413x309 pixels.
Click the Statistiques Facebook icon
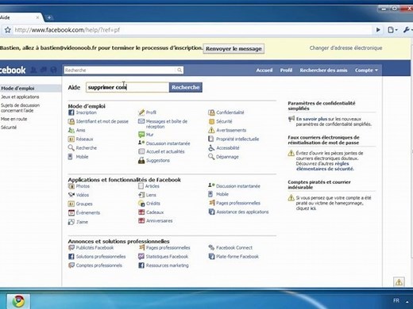(x=141, y=257)
